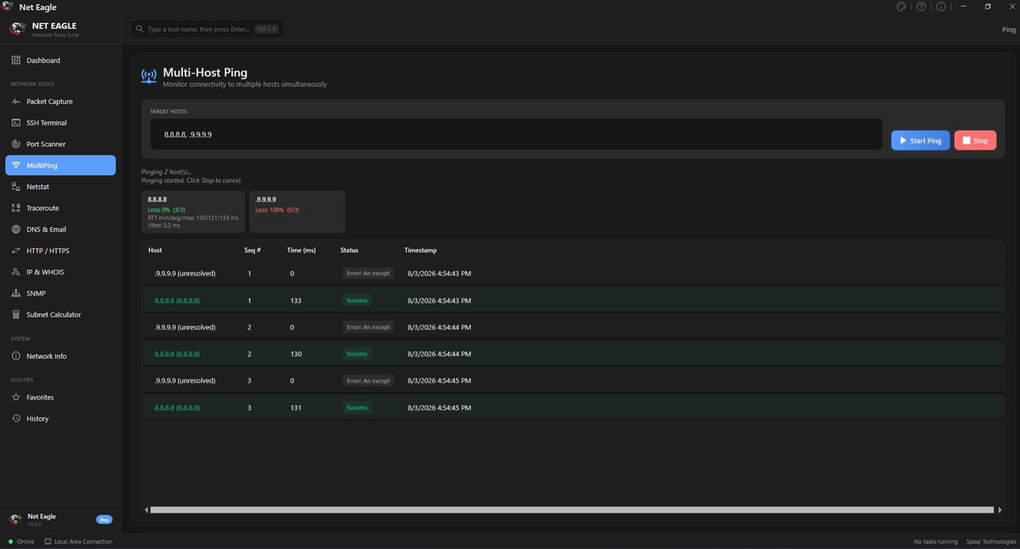Click the scrollbar left arrow under results table
The height and width of the screenshot is (549, 1020).
pyautogui.click(x=147, y=510)
